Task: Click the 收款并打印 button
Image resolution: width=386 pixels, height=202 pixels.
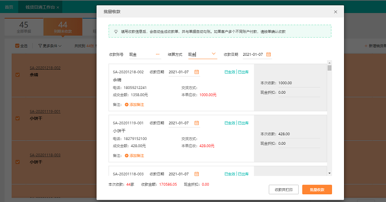Action: 284,189
